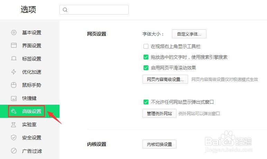Switch to 界面设置 section

[x=30, y=45]
